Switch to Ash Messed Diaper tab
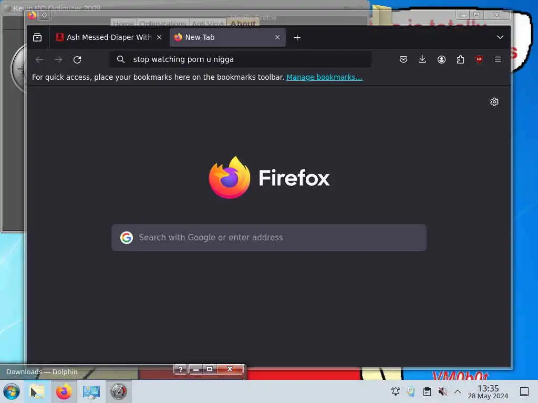Viewport: 538px width, 403px height. click(109, 37)
